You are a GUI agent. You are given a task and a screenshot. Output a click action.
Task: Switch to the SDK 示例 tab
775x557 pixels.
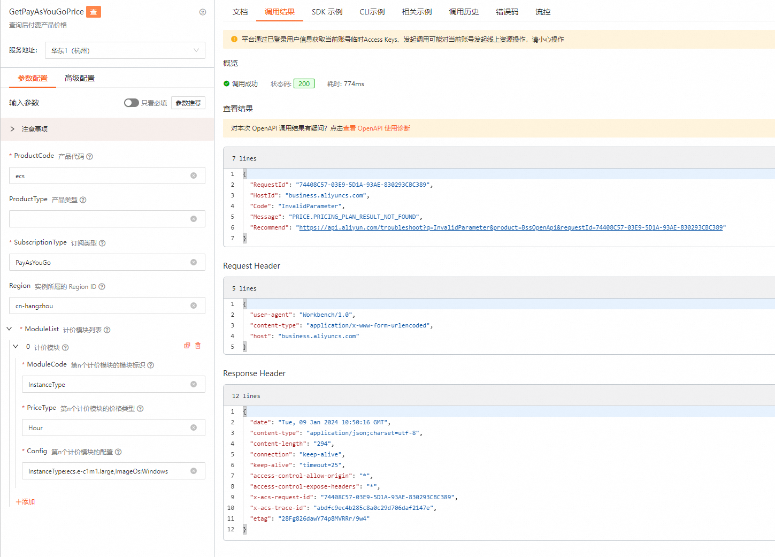327,12
